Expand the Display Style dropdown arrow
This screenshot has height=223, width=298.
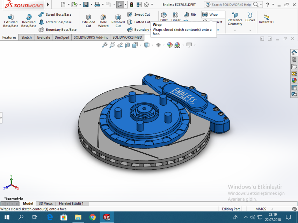[152, 45]
